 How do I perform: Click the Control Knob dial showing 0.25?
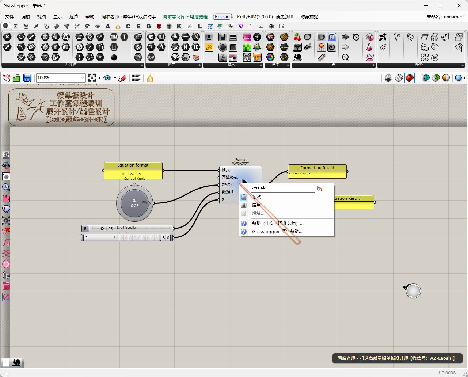pos(135,203)
